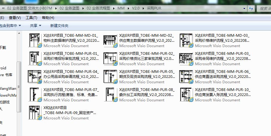Open the 帮助(H) menu

coord(48,18)
